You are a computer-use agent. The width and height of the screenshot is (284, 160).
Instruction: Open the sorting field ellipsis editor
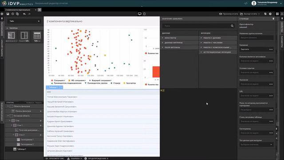click(271, 110)
